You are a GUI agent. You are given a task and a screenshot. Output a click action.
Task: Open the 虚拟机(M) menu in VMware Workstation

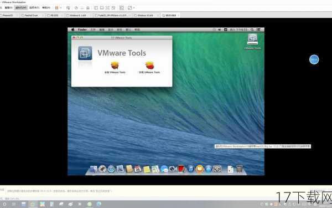click(21, 8)
